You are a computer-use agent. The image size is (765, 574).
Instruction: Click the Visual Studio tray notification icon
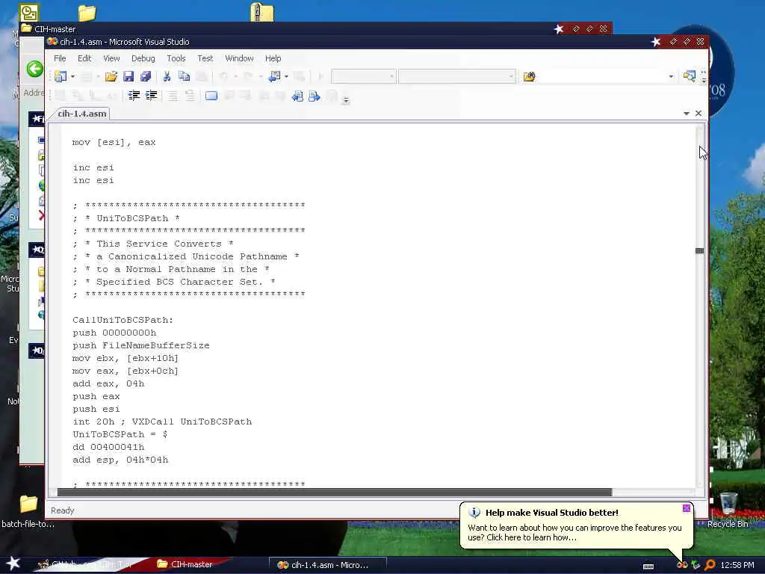tap(681, 565)
